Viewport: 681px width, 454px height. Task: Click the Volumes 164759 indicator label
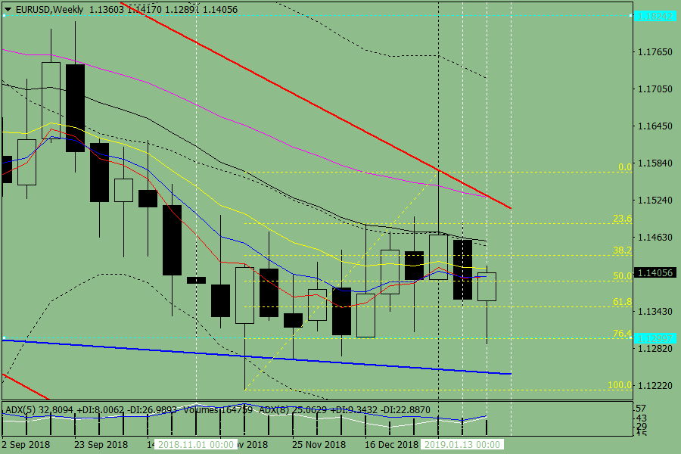click(x=218, y=410)
